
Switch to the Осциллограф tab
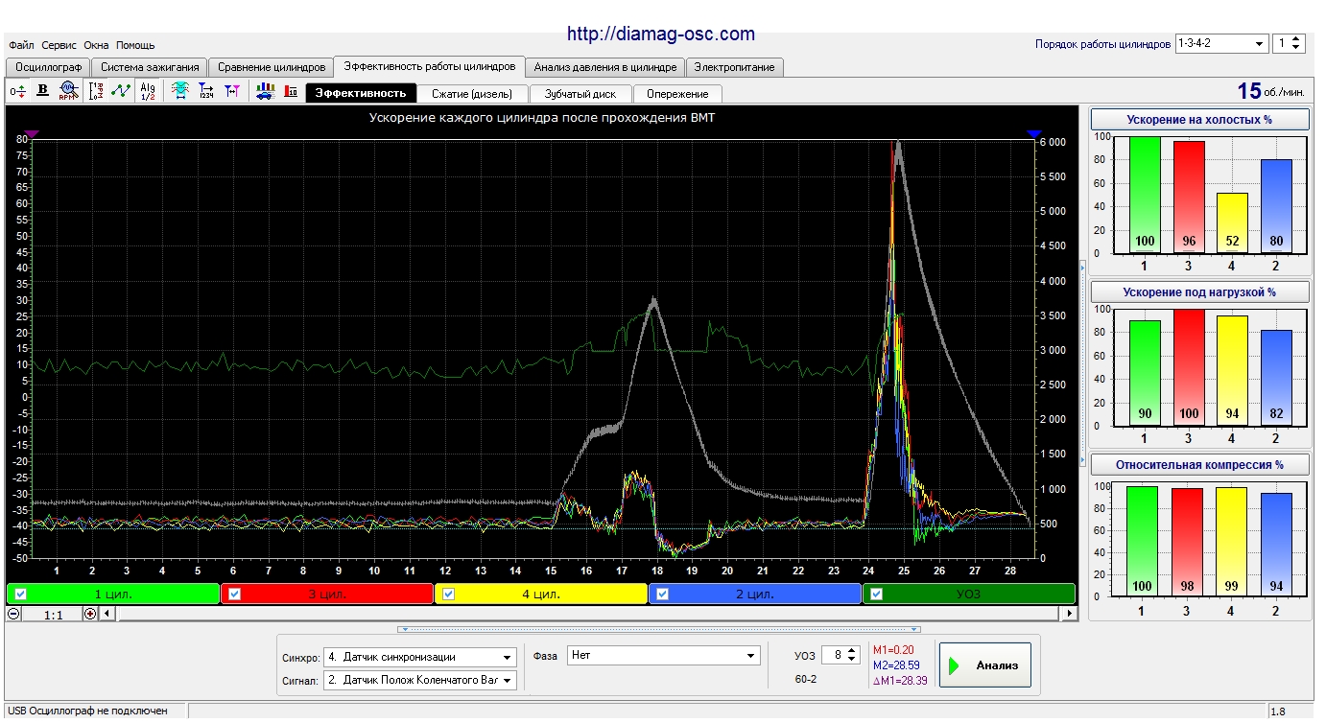[x=49, y=67]
